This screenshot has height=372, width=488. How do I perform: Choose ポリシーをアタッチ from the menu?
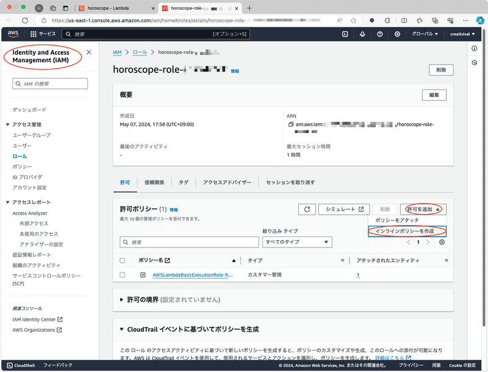pyautogui.click(x=397, y=220)
